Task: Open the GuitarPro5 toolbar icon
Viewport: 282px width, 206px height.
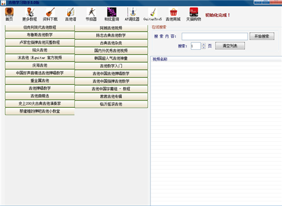Action: pos(153,14)
